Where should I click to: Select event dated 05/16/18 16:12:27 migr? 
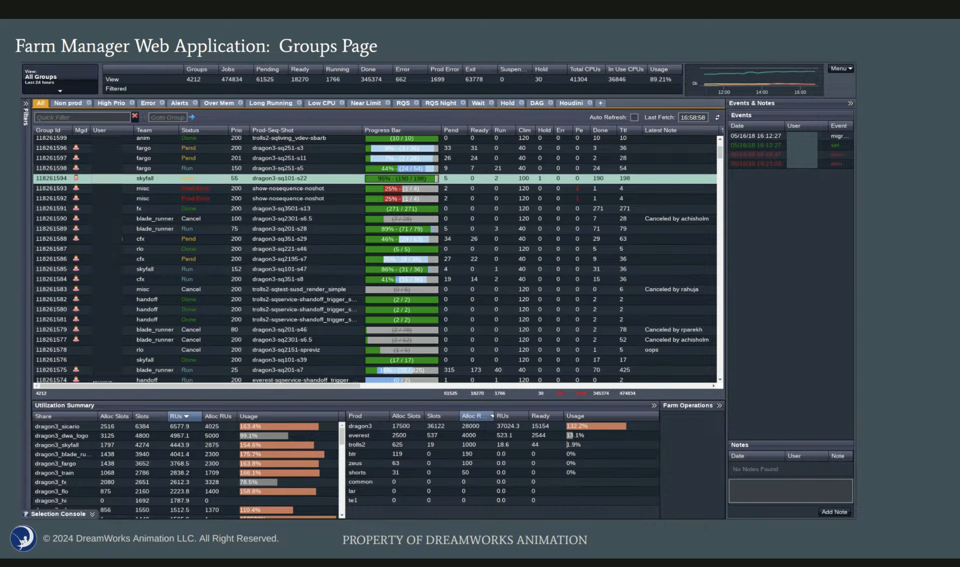791,136
